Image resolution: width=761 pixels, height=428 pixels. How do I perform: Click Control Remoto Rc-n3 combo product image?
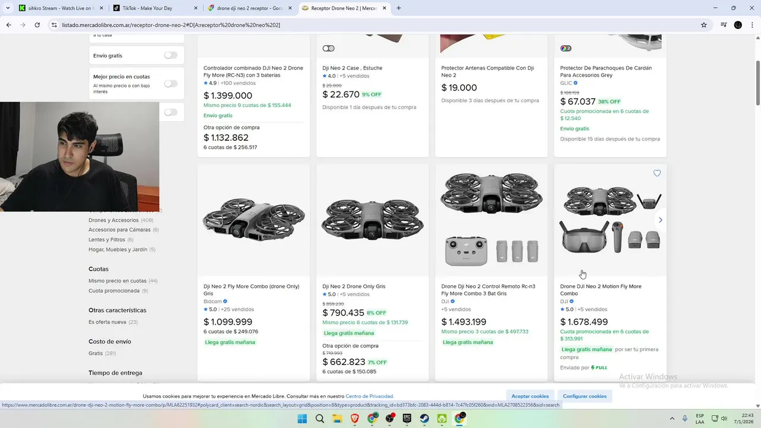491,220
